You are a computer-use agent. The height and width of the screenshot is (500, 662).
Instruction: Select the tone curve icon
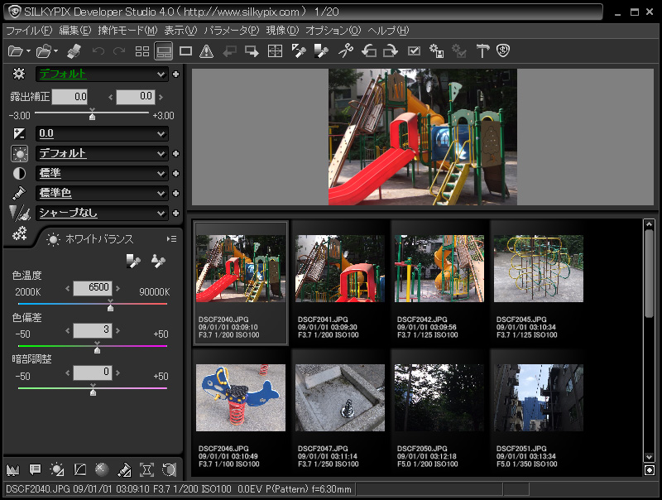(79, 469)
